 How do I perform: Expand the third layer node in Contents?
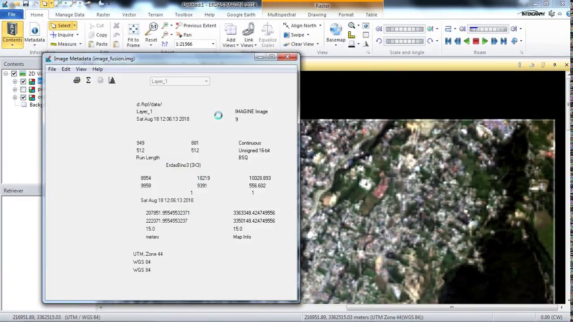[15, 97]
